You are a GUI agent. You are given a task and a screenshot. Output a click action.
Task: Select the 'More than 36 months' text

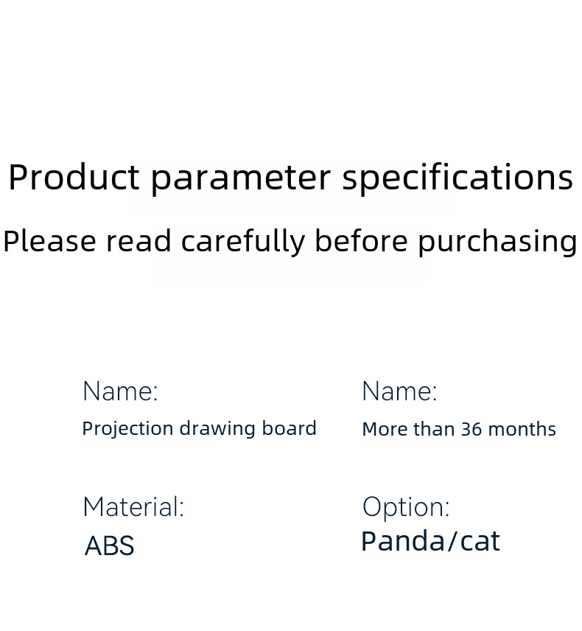pos(459,429)
